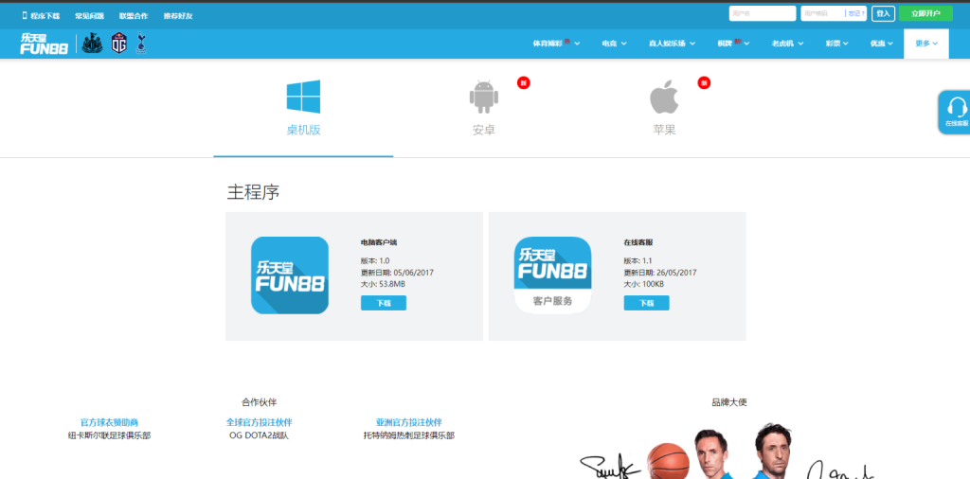Click the 大小: 53.8MB text

coord(383,284)
